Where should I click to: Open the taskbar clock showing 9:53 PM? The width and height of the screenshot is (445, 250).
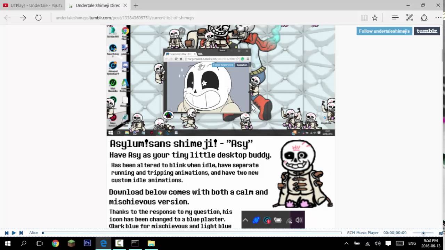point(431,243)
